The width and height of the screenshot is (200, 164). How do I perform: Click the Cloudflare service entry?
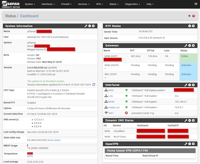[119, 131]
